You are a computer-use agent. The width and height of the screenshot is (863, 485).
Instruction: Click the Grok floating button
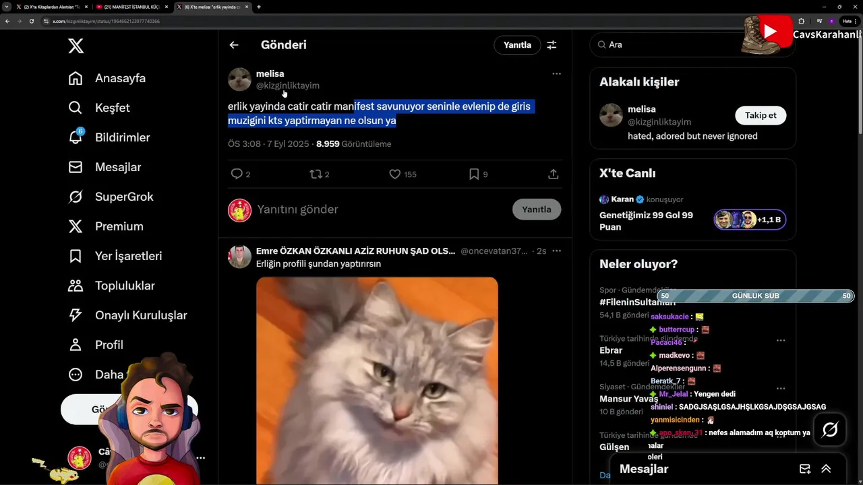(x=830, y=429)
